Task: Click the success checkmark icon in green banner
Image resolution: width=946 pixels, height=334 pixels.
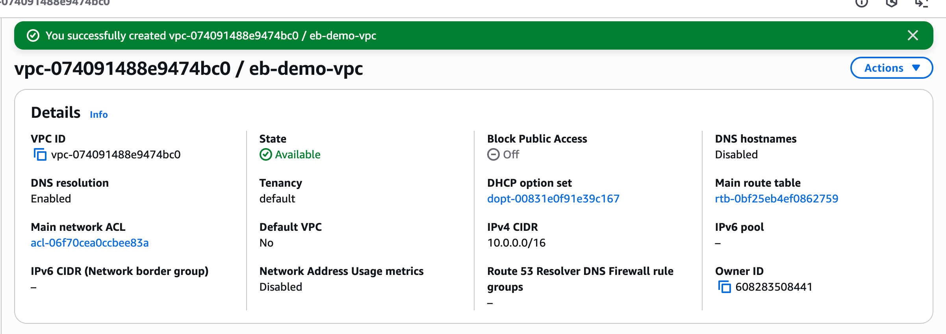Action: coord(33,35)
